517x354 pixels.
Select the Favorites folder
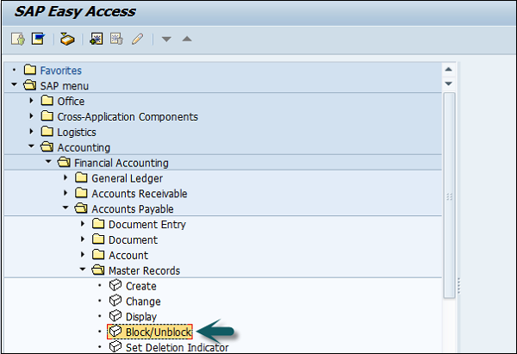[60, 70]
